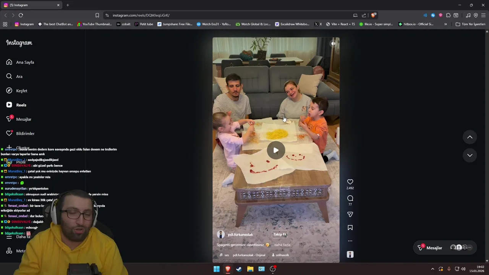Show hidden system tray icons
The image size is (489, 275).
pyautogui.click(x=432, y=269)
